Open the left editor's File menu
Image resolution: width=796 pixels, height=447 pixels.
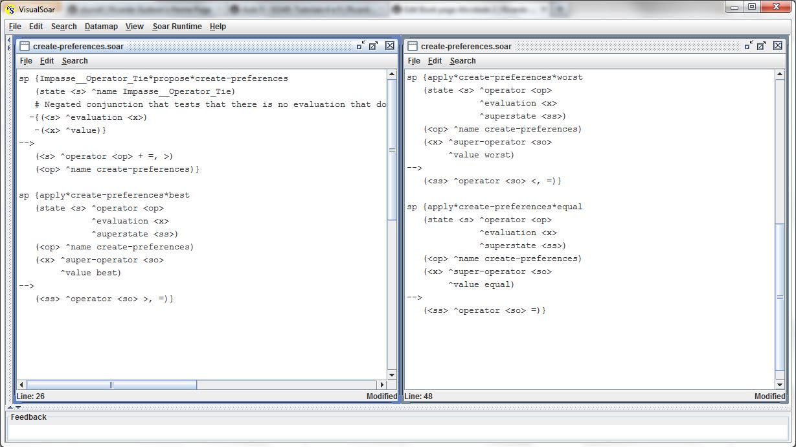[x=26, y=61]
